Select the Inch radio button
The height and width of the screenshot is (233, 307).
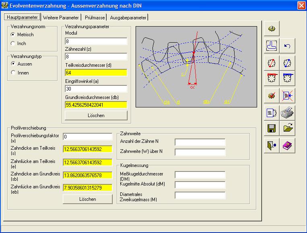coord(13,43)
